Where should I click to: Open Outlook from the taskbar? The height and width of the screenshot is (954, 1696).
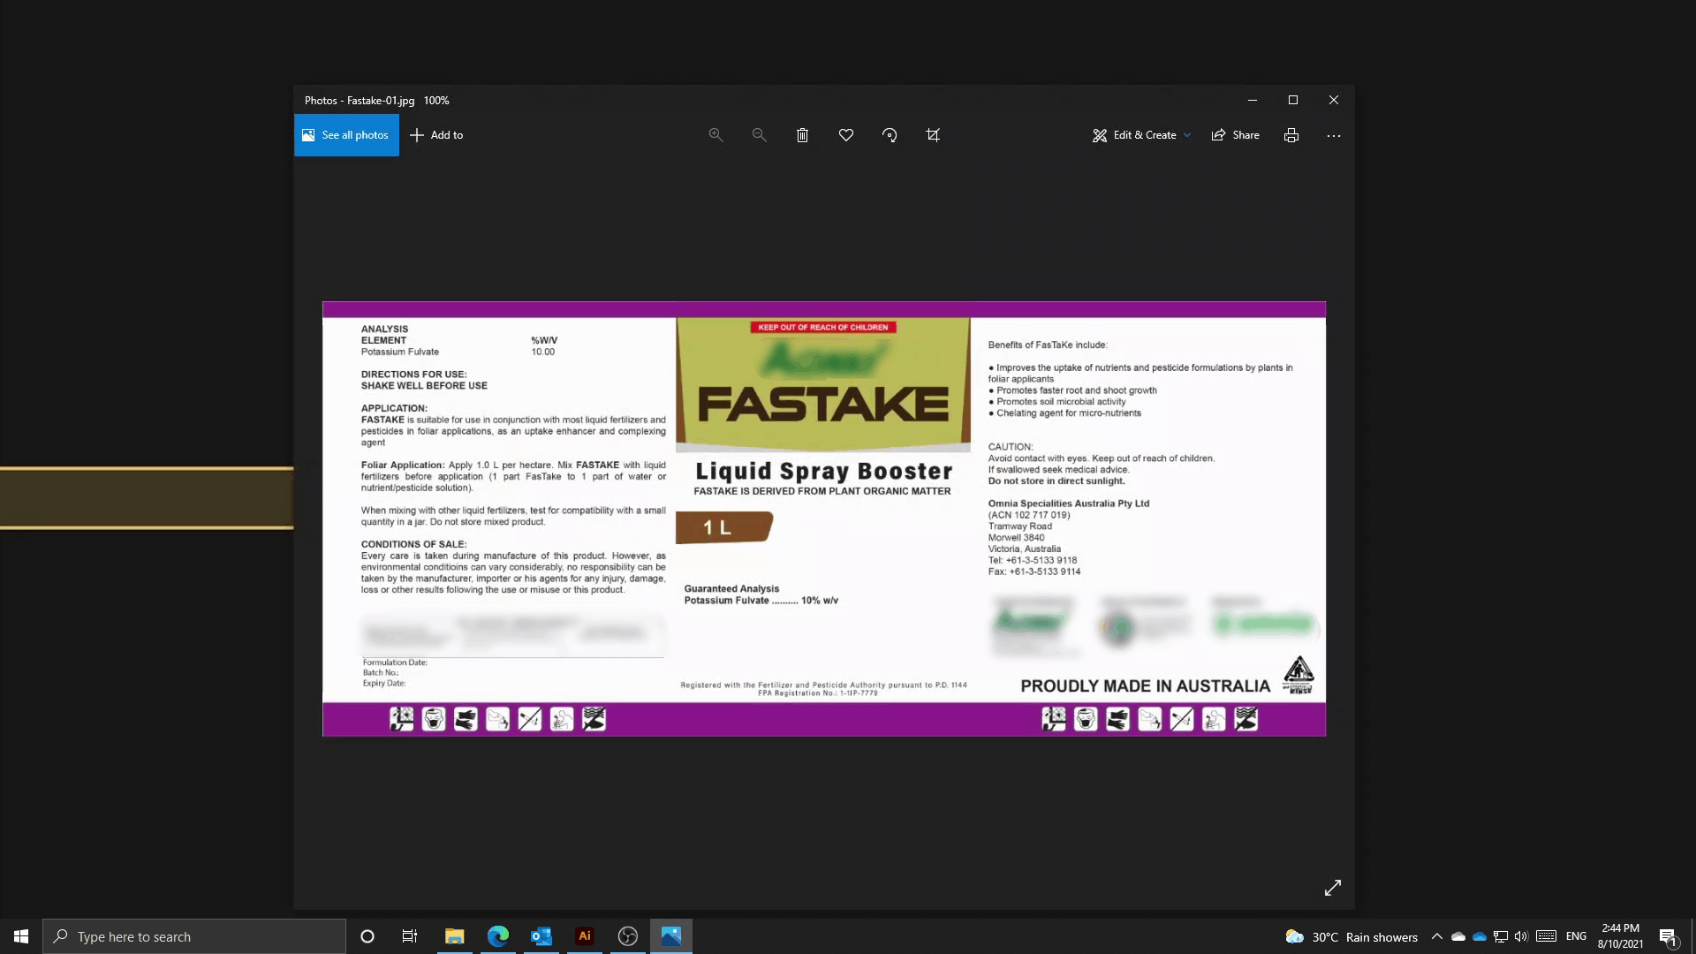(541, 936)
